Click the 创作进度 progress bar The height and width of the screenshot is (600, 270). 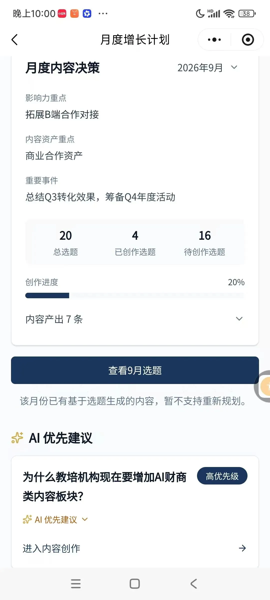[x=135, y=295]
